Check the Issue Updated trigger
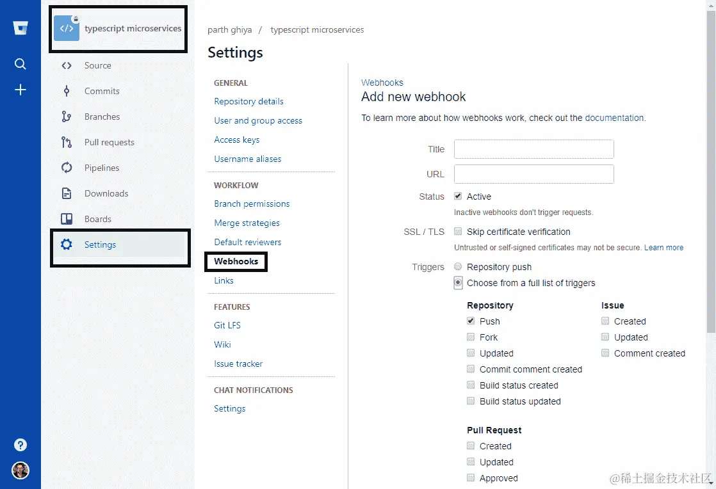 pos(605,337)
